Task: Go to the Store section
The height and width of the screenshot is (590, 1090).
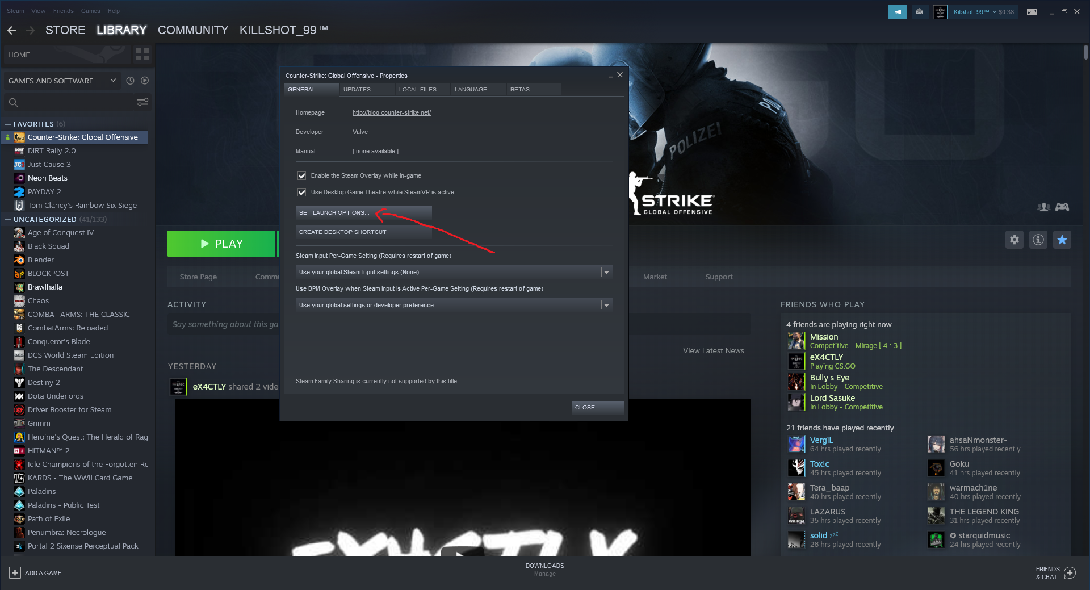Action: click(65, 30)
